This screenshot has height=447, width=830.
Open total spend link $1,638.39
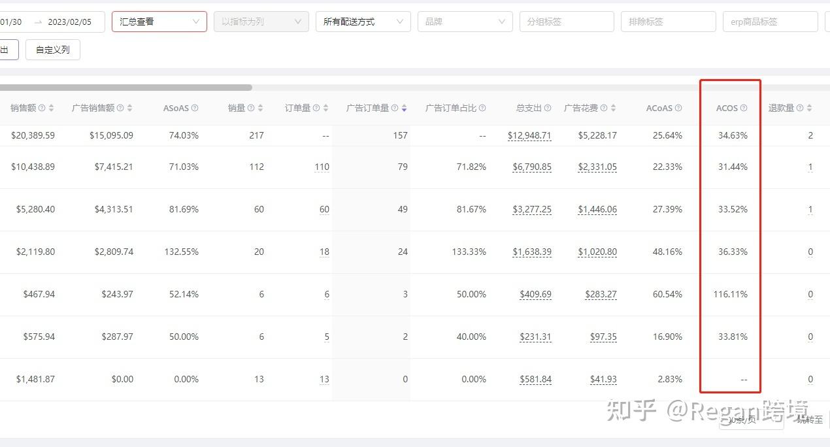click(532, 252)
